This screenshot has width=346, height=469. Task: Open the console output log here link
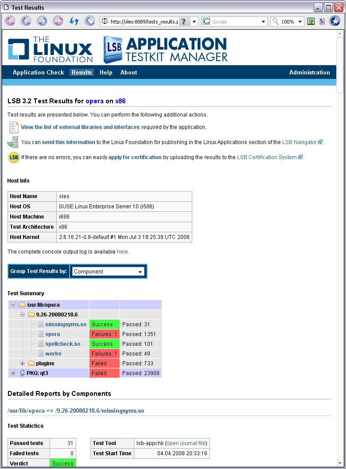click(122, 252)
